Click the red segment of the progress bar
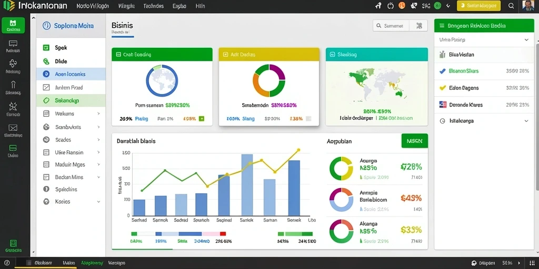The image size is (539, 269). click(x=223, y=234)
